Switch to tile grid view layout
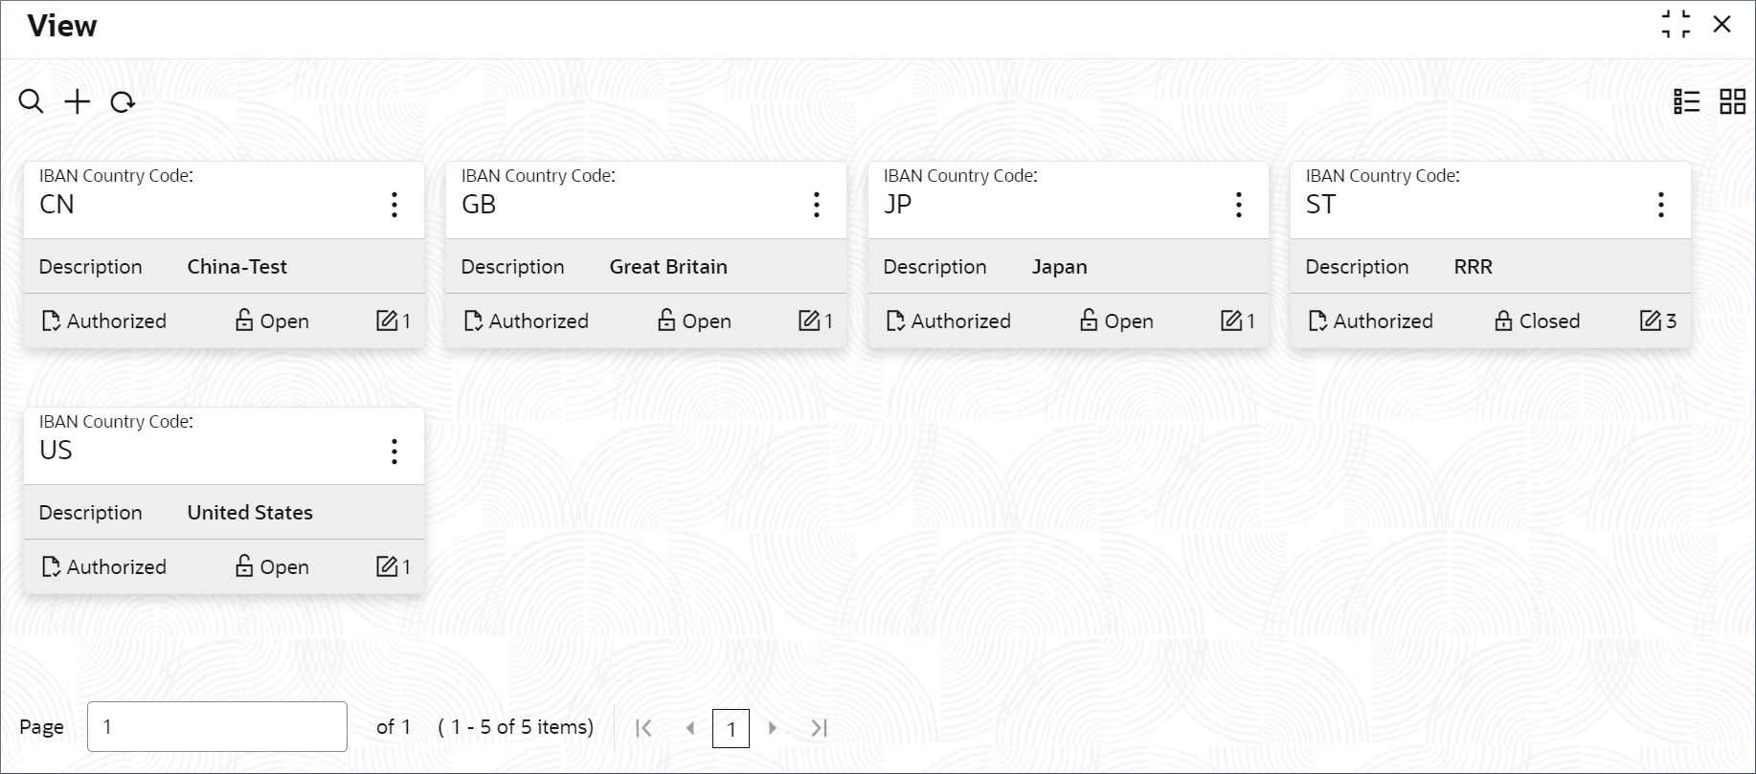Image resolution: width=1756 pixels, height=774 pixels. (x=1733, y=101)
